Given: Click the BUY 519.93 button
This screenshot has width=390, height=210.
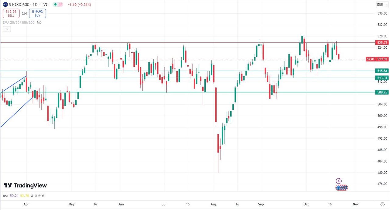Looking at the screenshot, I should tap(37, 13).
